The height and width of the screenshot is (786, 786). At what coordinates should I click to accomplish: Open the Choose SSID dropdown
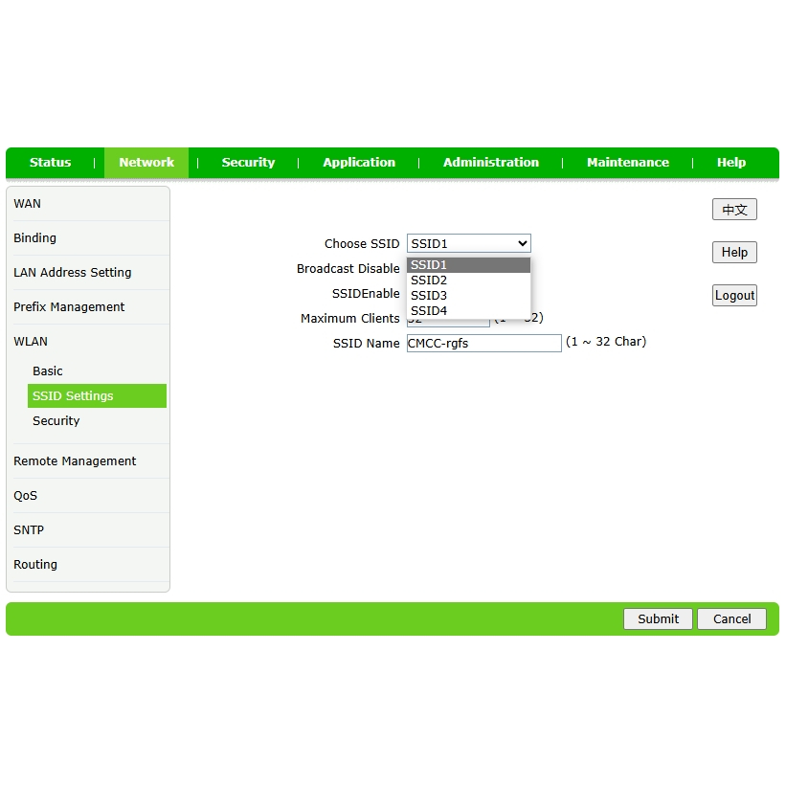pyautogui.click(x=468, y=244)
